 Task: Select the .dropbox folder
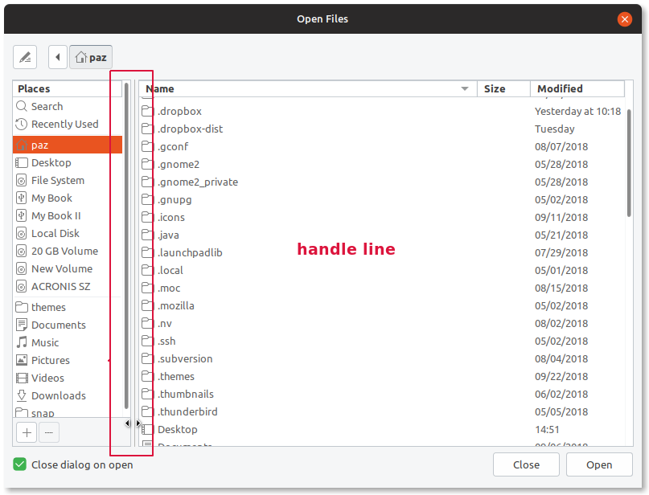381,111
